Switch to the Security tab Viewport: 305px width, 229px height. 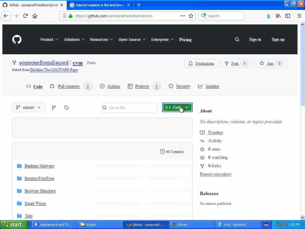[180, 86]
